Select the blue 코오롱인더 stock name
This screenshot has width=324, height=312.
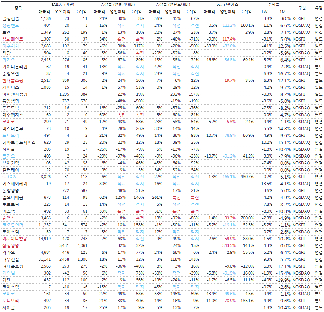tap(13, 225)
